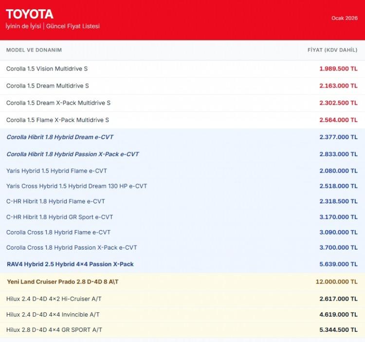Click the 'MODEL VE DONANIM' column header

pos(34,50)
